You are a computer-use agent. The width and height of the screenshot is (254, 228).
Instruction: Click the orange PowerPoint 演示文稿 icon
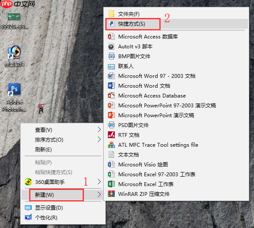tap(111, 115)
